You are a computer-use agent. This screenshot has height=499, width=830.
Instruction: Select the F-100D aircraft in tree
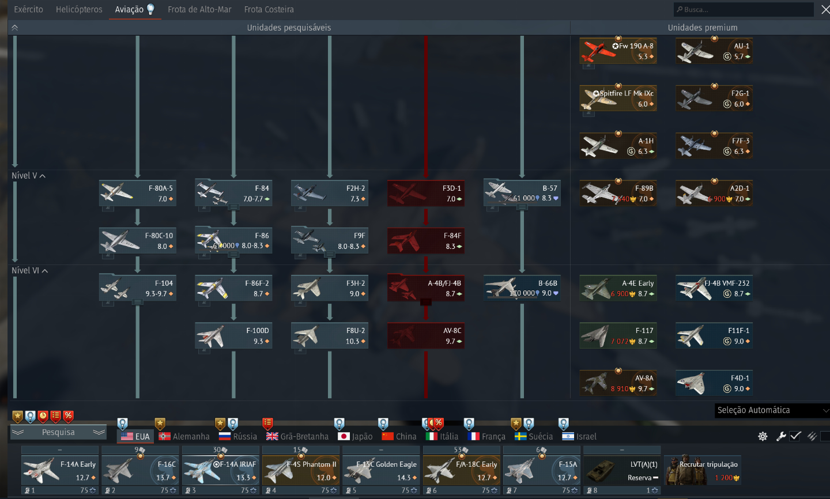pyautogui.click(x=233, y=336)
